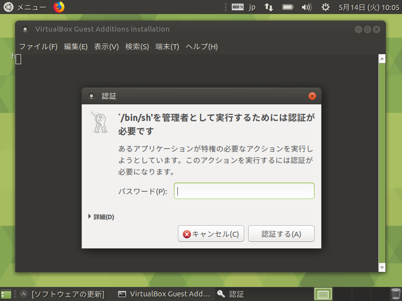Open the network connection indicator

[x=269, y=7]
